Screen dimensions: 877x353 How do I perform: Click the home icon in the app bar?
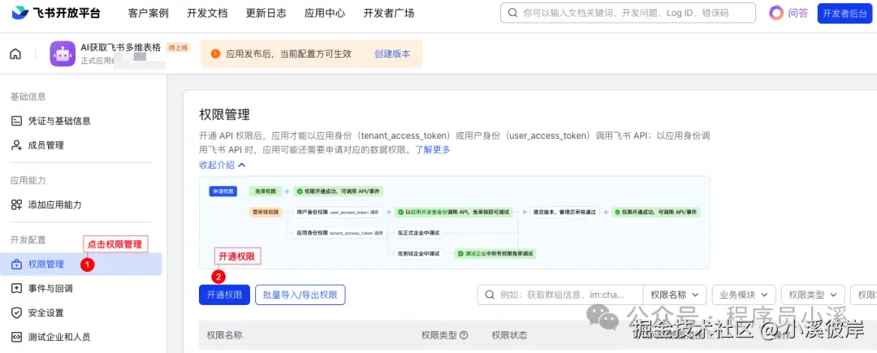pos(15,54)
